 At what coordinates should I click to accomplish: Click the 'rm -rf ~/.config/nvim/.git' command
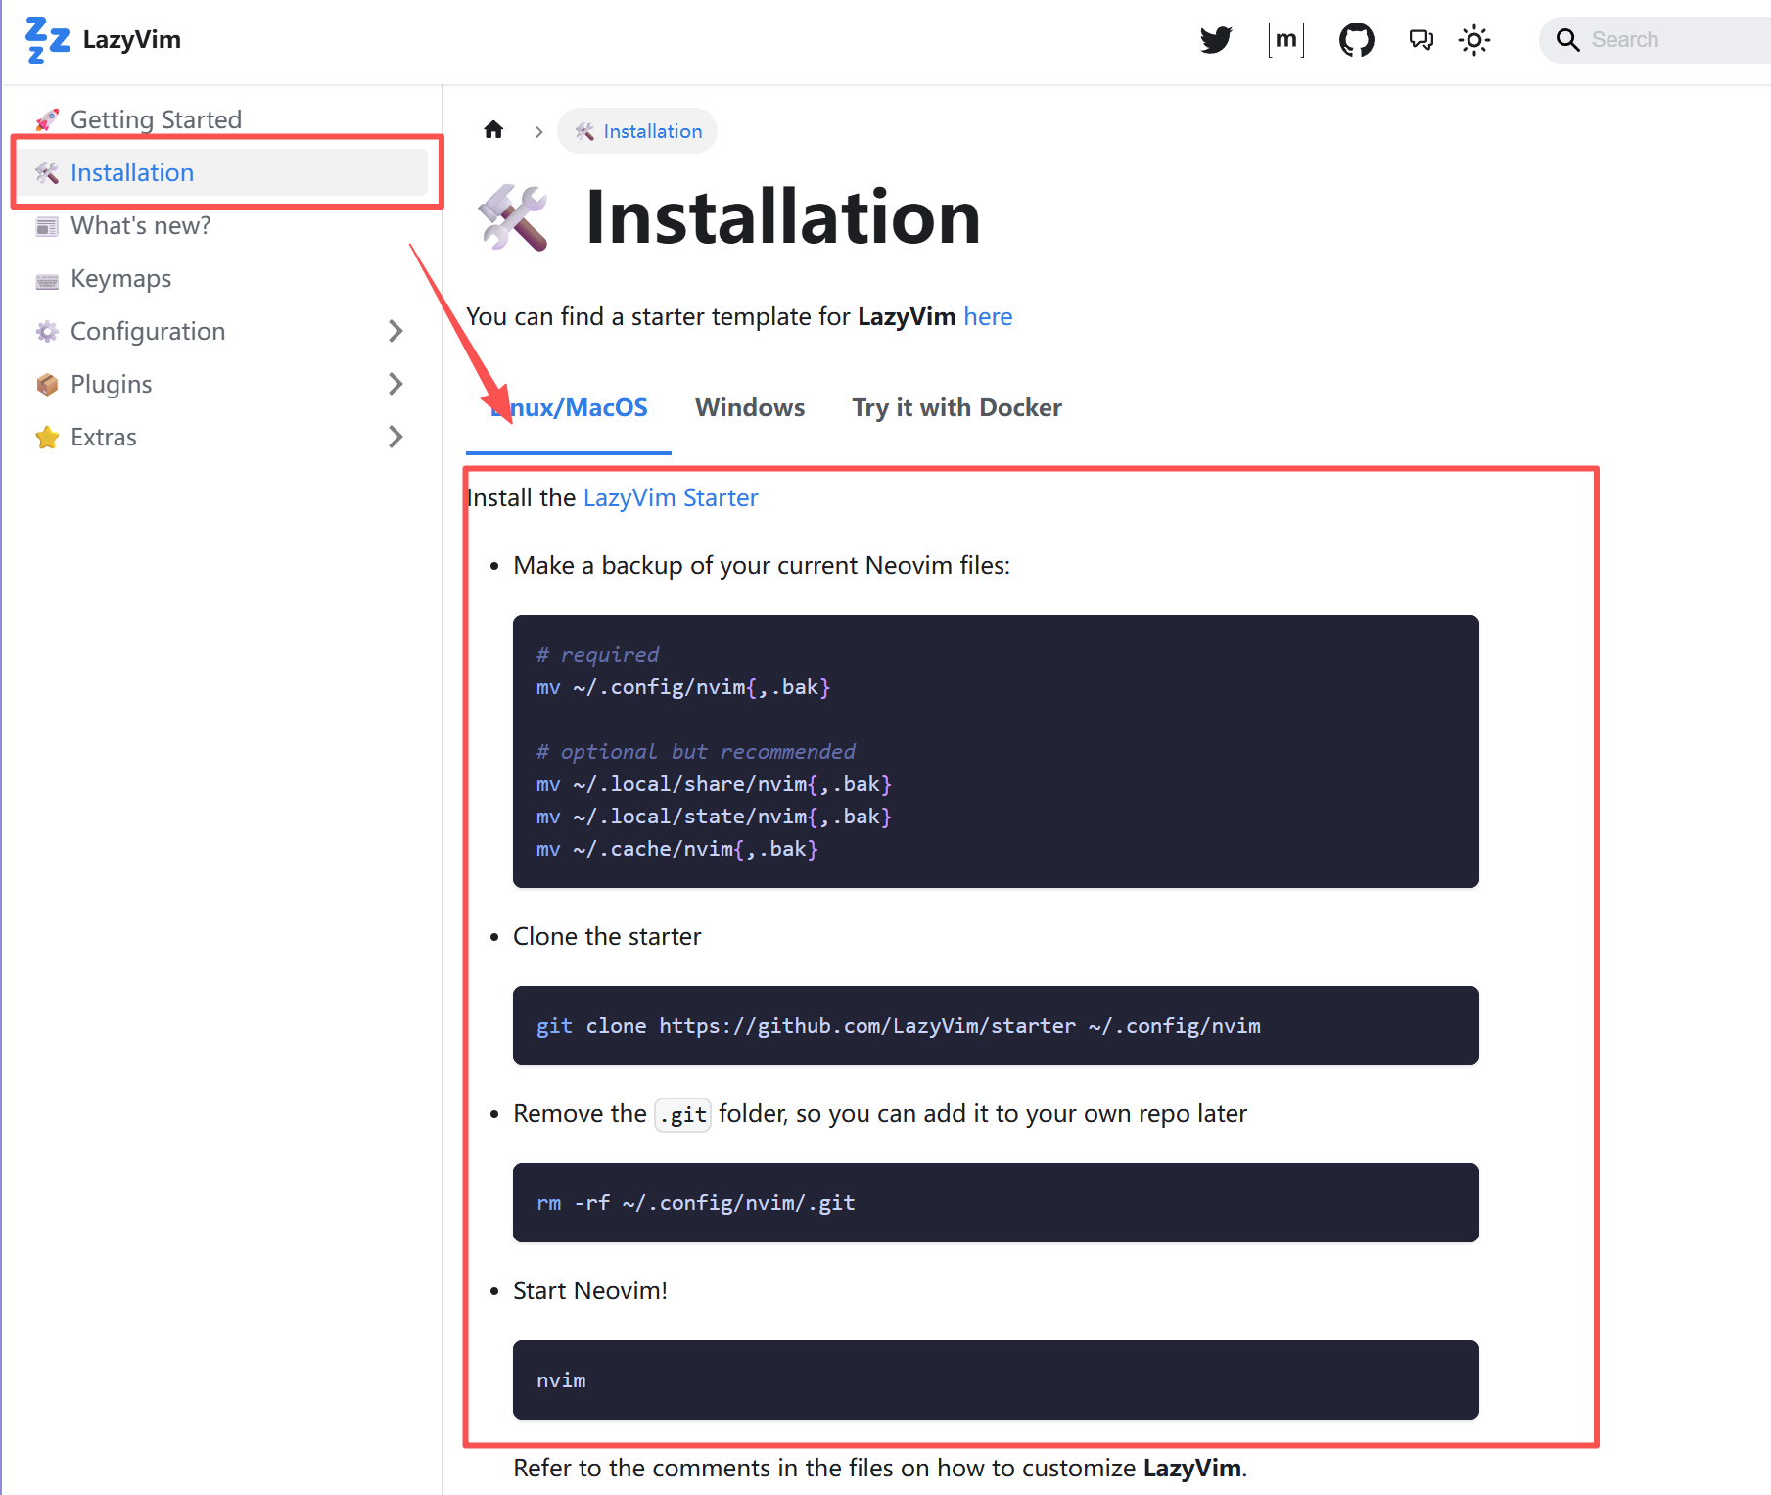point(696,1203)
